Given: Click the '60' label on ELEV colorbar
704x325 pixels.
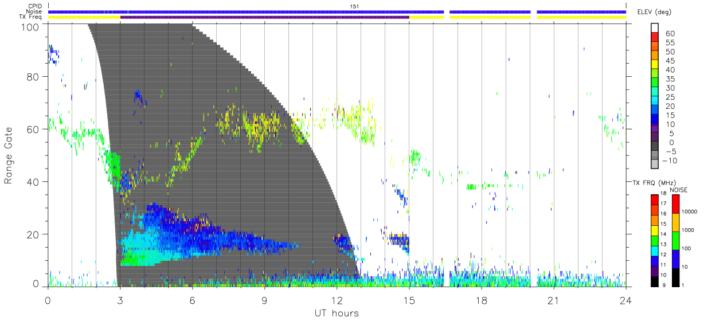Looking at the screenshot, I should 670,34.
